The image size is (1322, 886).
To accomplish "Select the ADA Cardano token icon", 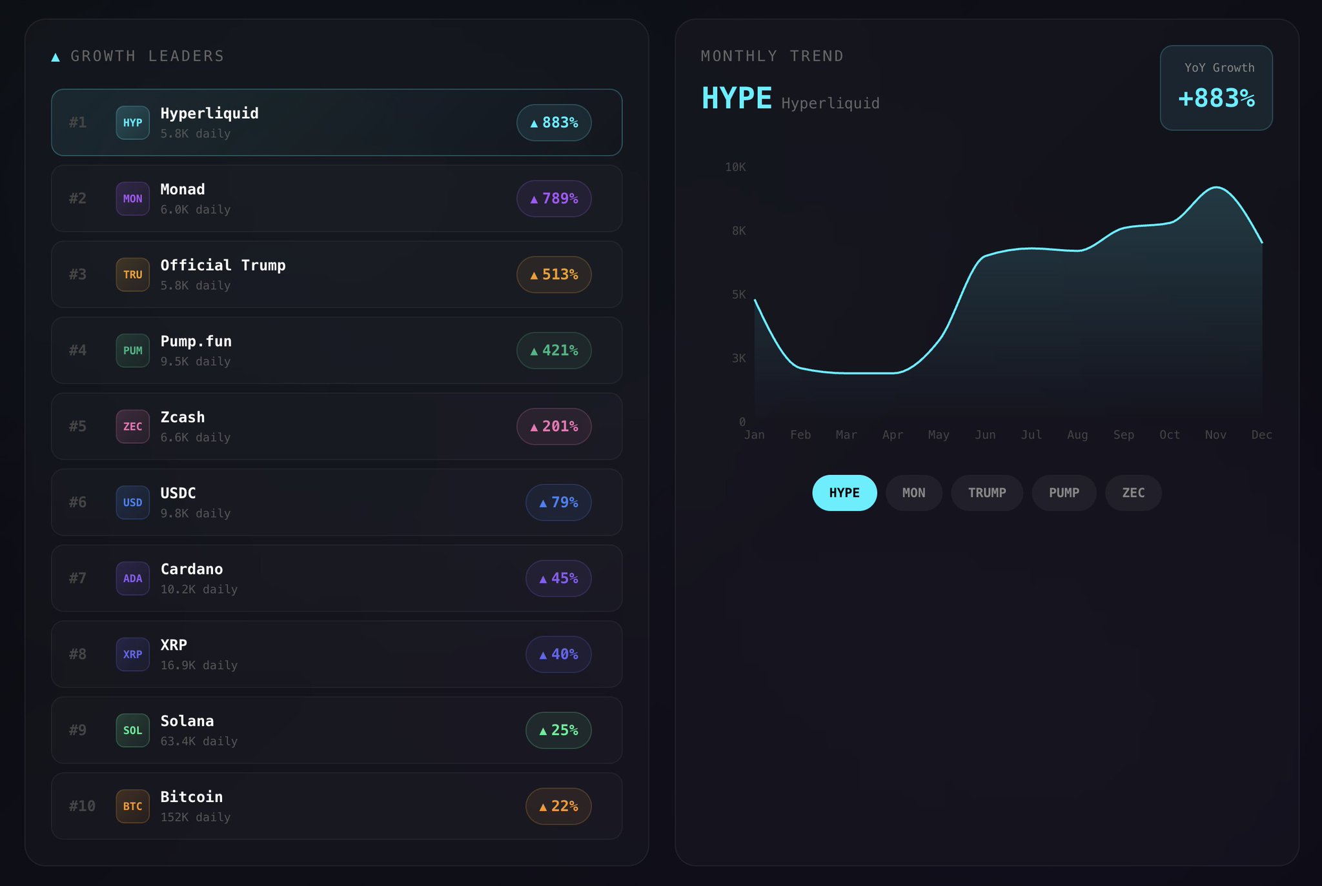I will (x=132, y=578).
